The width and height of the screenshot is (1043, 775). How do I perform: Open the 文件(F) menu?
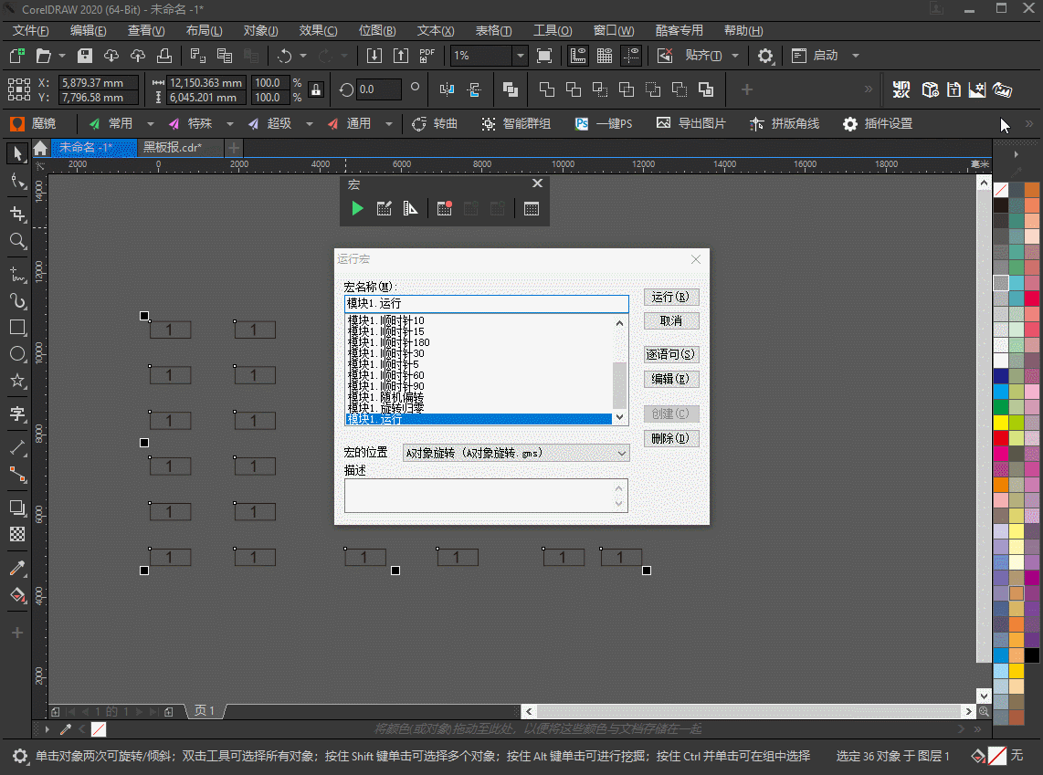click(31, 30)
